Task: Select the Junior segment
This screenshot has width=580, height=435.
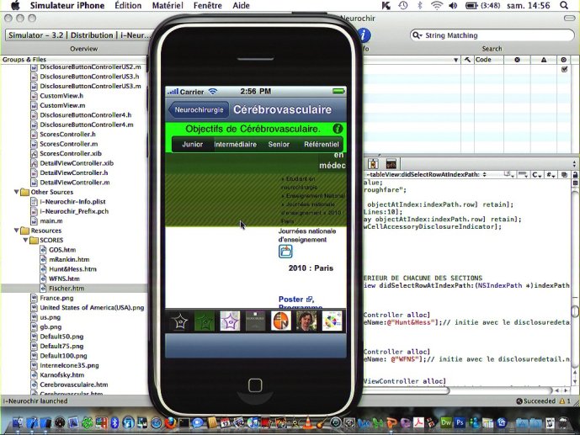Action: pyautogui.click(x=192, y=145)
